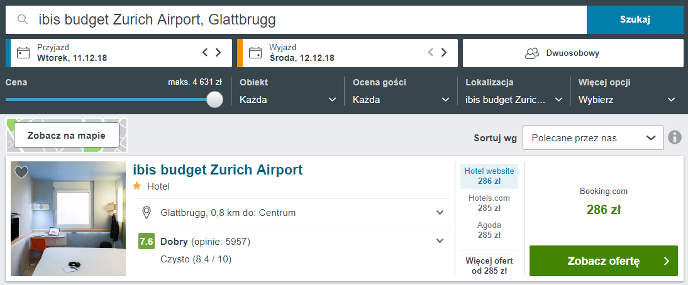
Task: Open the Lokalizacja filter dropdown
Action: pyautogui.click(x=514, y=100)
